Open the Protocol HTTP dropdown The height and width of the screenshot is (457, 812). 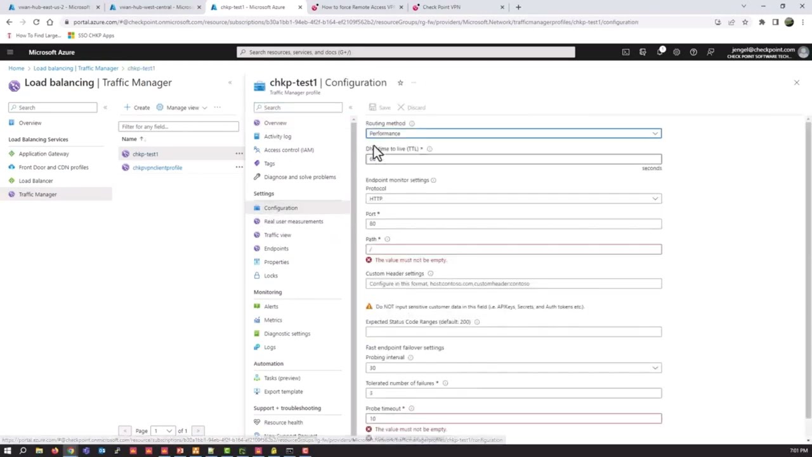coord(513,199)
